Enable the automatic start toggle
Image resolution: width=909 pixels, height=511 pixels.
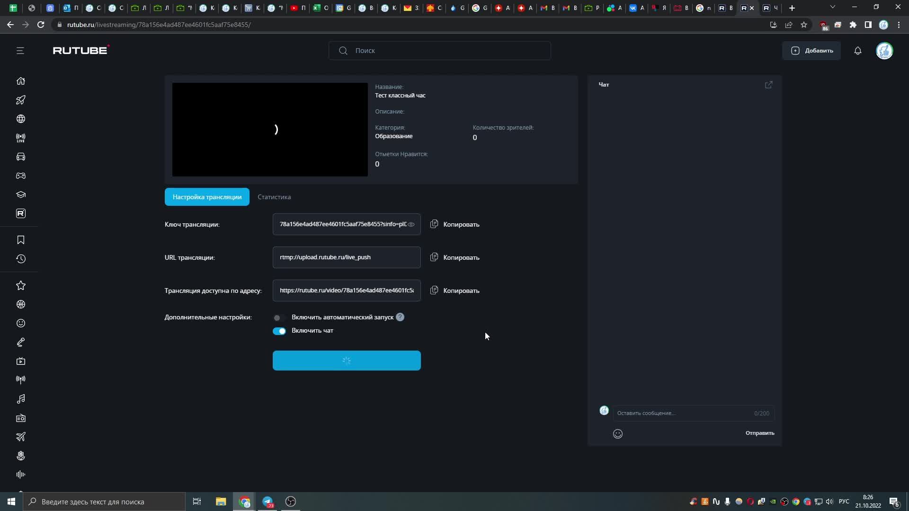pos(279,317)
